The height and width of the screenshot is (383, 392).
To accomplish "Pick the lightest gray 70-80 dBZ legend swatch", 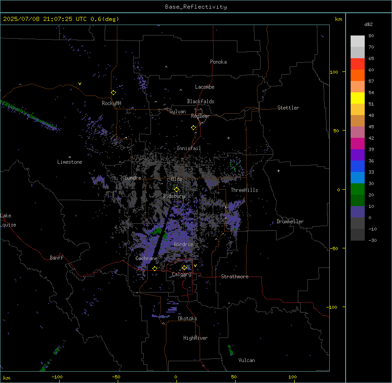I will 357,41.
